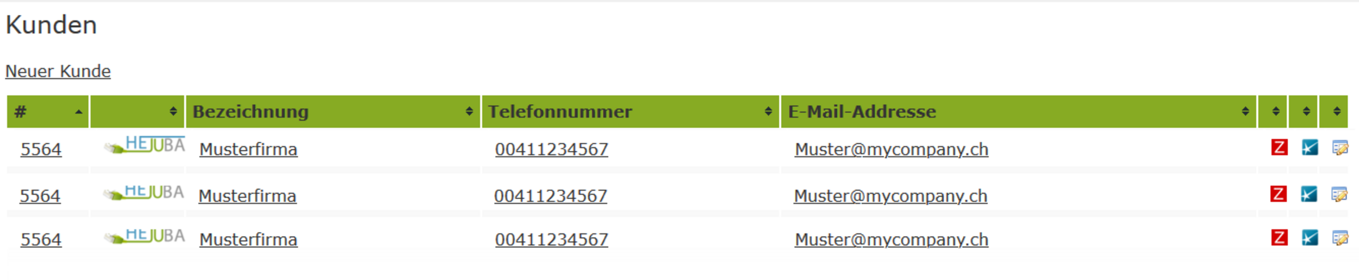Click the red Z icon in second row
The image size is (1359, 280).
[x=1278, y=194]
